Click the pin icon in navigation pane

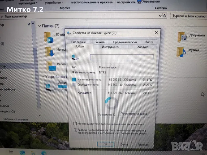(29, 24)
